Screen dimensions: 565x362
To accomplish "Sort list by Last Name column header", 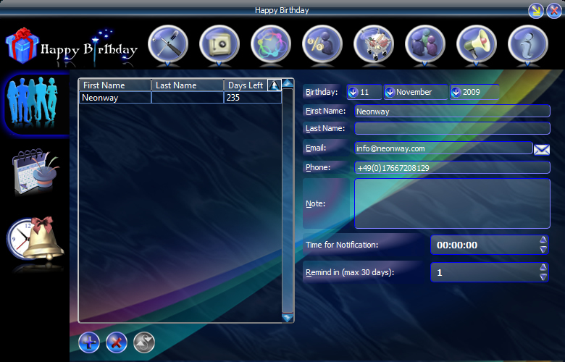I will 188,85.
